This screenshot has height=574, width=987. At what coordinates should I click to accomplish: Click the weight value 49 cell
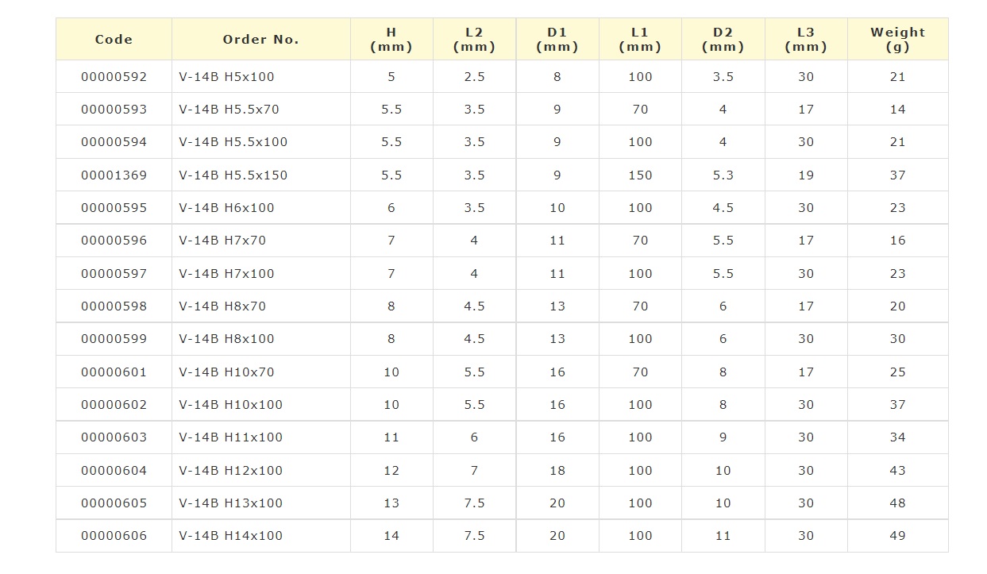897,536
